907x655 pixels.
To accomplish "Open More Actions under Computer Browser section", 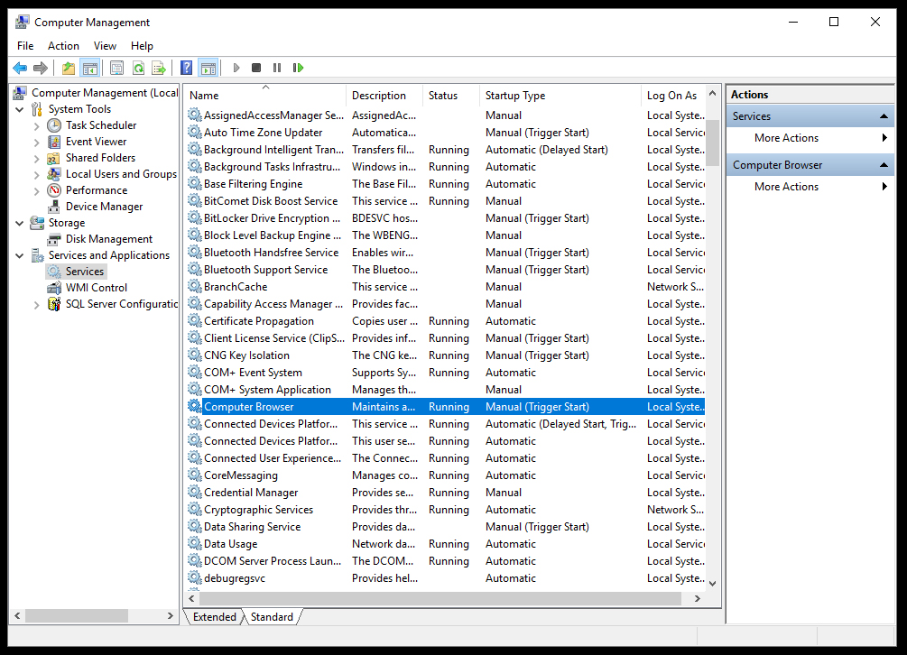I will pyautogui.click(x=810, y=187).
